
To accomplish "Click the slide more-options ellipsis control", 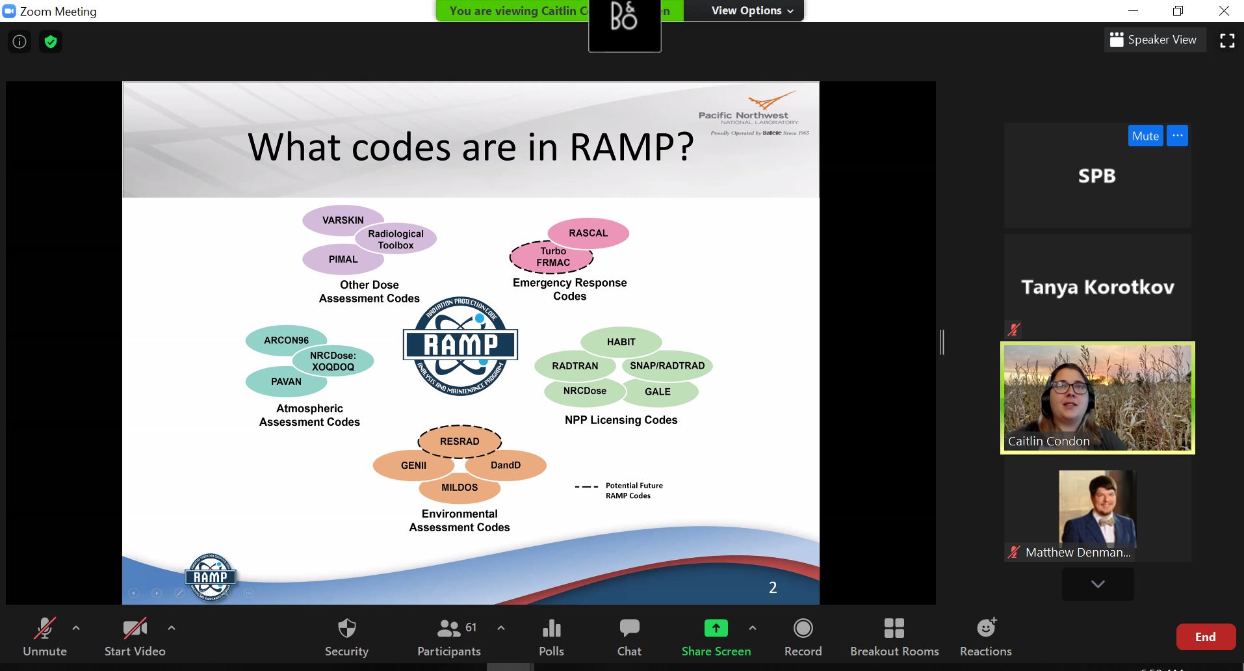I will click(248, 593).
